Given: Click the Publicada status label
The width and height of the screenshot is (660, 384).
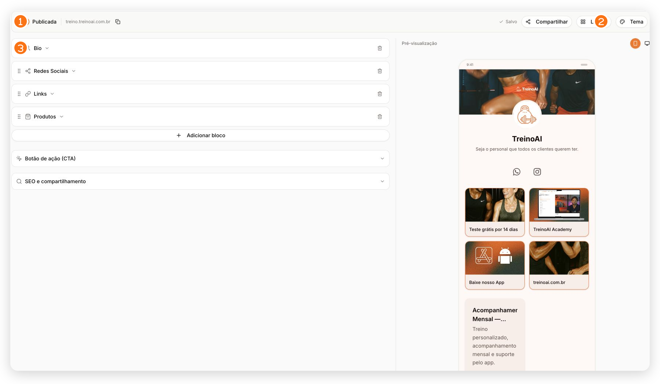Looking at the screenshot, I should point(44,22).
